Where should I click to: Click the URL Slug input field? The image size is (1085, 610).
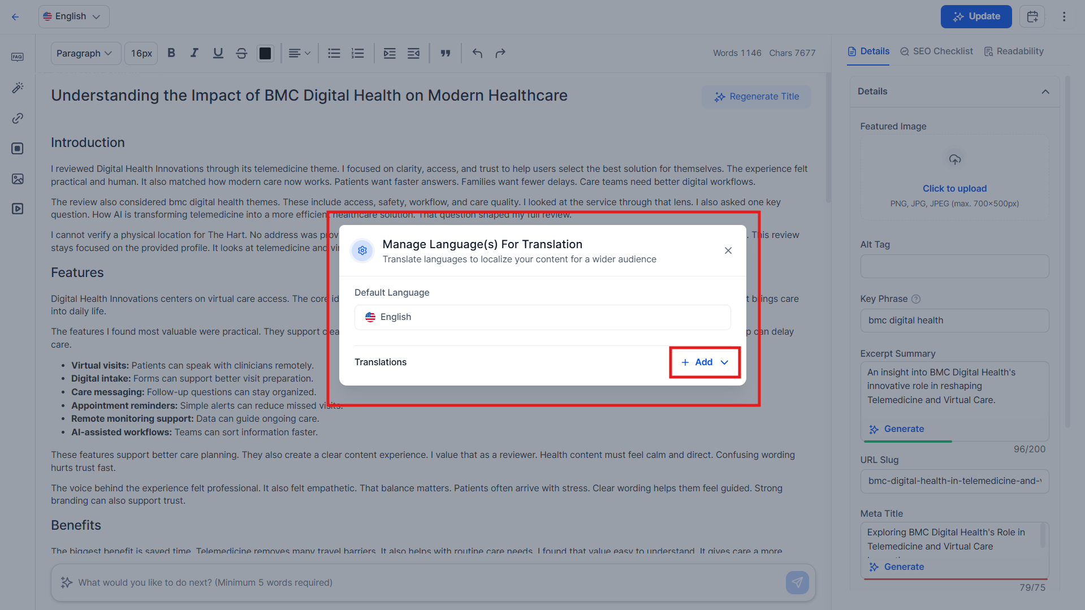[954, 481]
